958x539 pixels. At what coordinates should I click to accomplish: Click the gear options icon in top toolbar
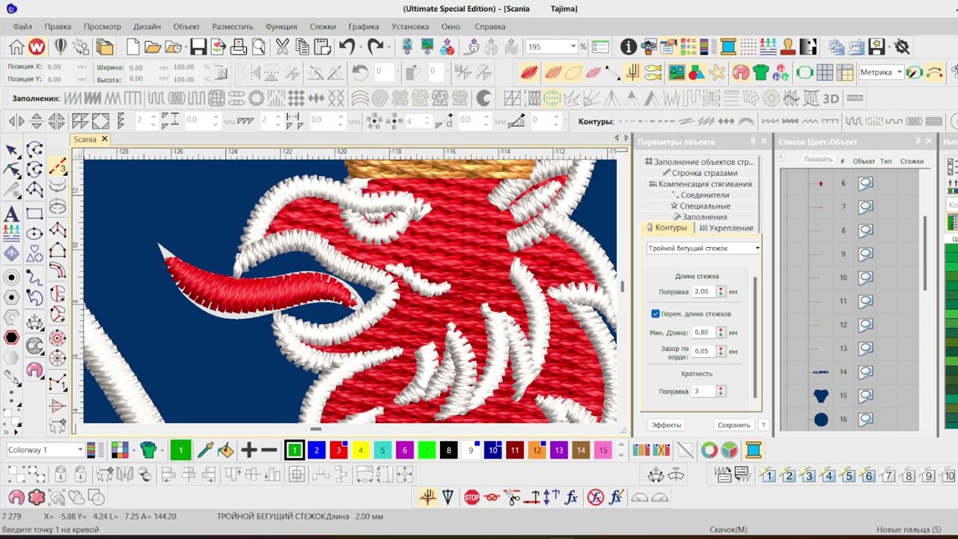[x=902, y=47]
